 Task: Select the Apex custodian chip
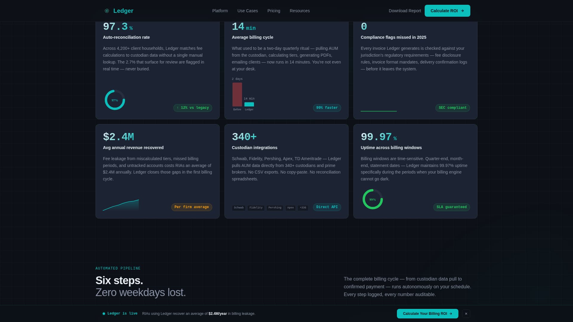click(x=290, y=208)
